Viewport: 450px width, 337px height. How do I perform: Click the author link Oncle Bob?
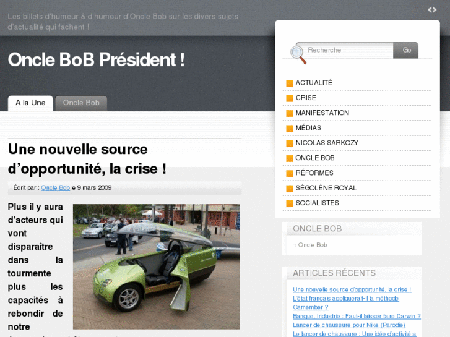tap(55, 187)
